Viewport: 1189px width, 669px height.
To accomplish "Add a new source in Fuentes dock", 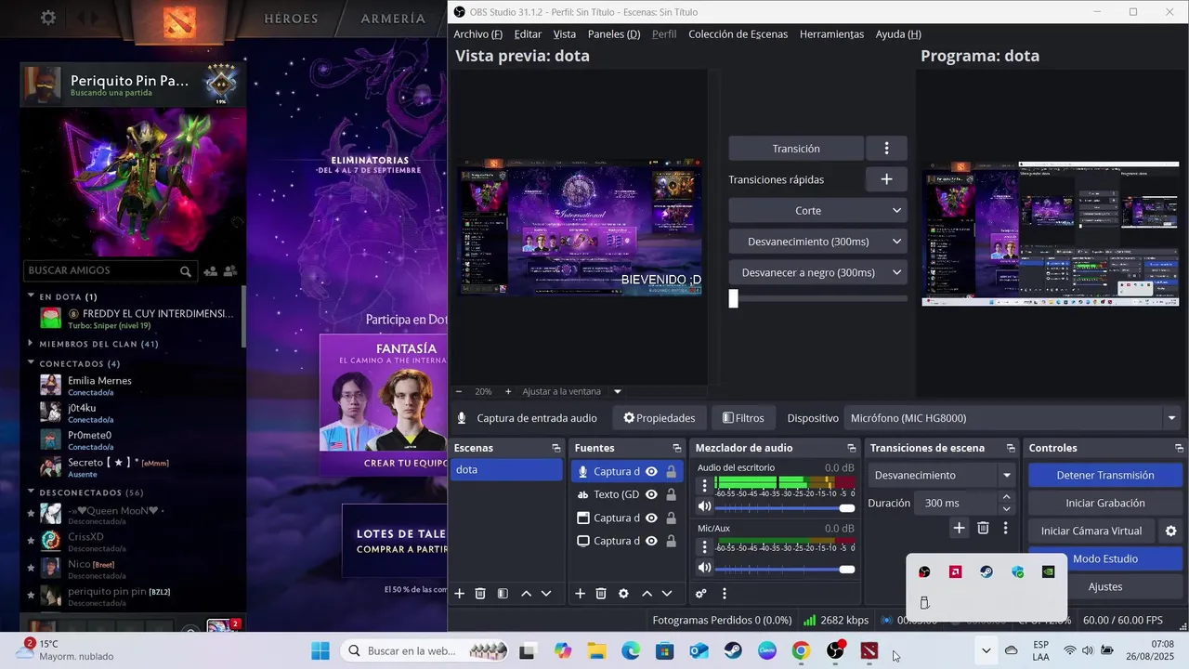I will click(580, 594).
